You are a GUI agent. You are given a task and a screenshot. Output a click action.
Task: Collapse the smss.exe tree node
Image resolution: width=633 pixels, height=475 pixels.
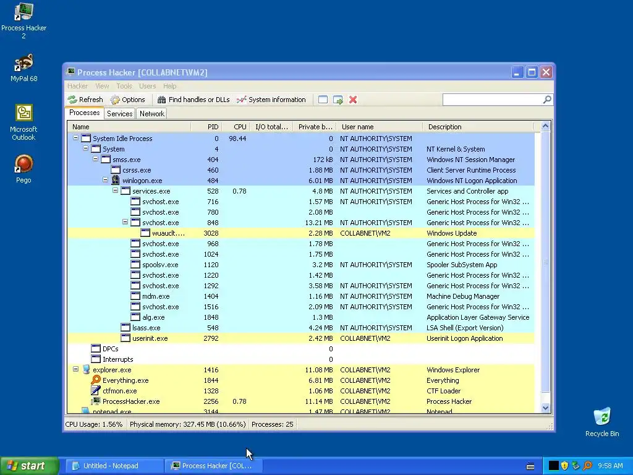(95, 159)
